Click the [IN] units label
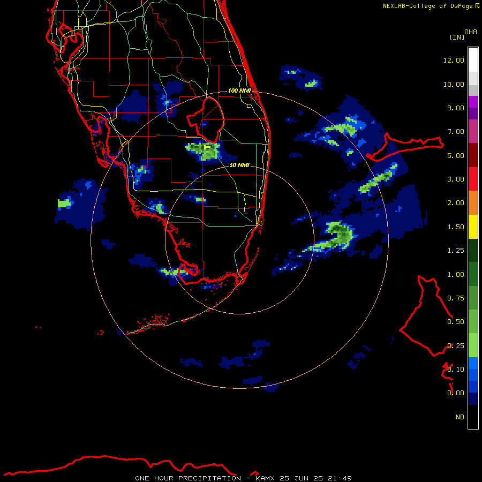482x482 pixels. 457,37
